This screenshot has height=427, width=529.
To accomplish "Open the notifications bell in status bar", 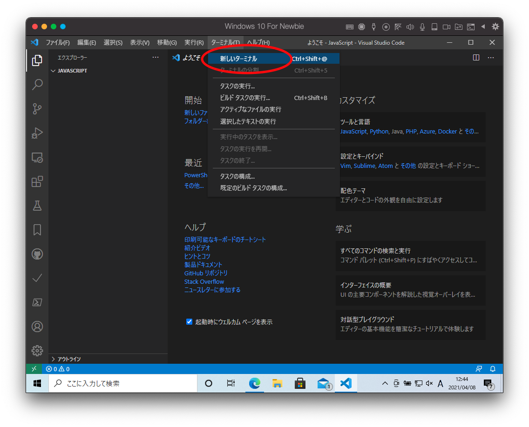I will 493,369.
